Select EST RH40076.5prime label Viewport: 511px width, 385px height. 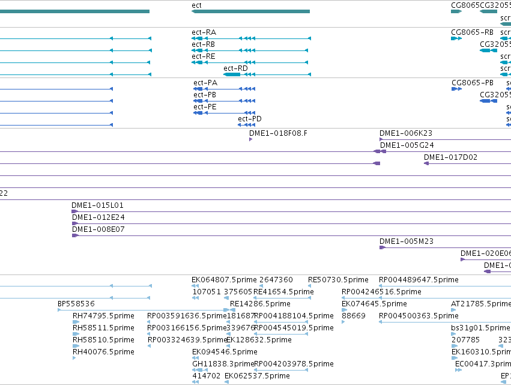tap(103, 352)
